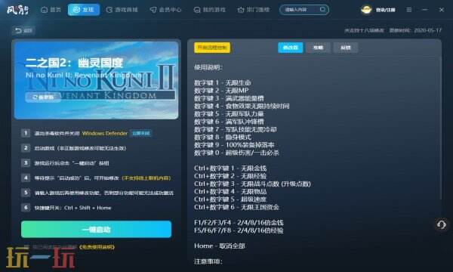This screenshot has height=272, width=453.
Task: Click the line 数字键 8 - 隐身模式
Action: (223, 137)
